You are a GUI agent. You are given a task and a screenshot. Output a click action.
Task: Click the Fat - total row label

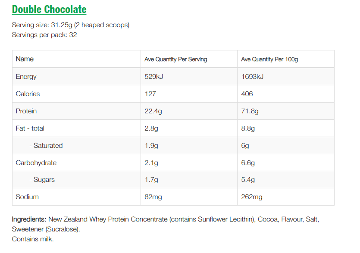coord(30,128)
